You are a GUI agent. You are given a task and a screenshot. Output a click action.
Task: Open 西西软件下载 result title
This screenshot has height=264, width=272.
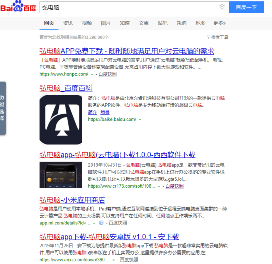[x=117, y=155]
